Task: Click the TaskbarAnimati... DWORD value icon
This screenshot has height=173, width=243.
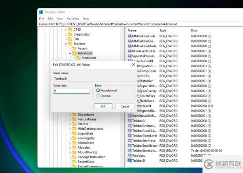Action: pyautogui.click(x=130, y=126)
